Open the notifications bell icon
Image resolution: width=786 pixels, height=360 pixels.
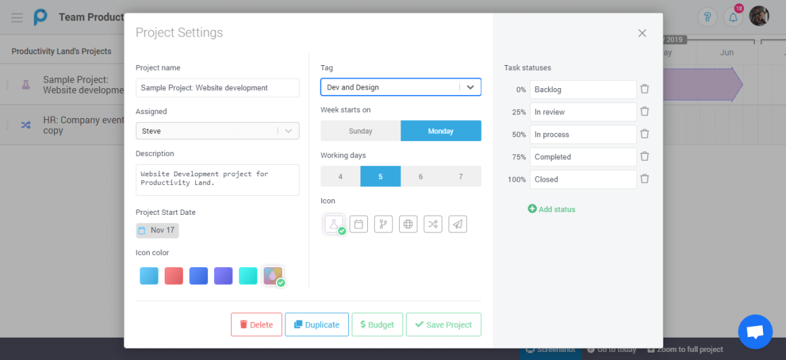click(733, 17)
